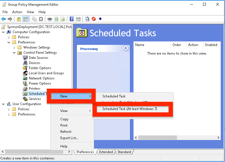The height and width of the screenshot is (162, 225).
Task: Click the red stop circle toolbar icon
Action: pos(94,19)
